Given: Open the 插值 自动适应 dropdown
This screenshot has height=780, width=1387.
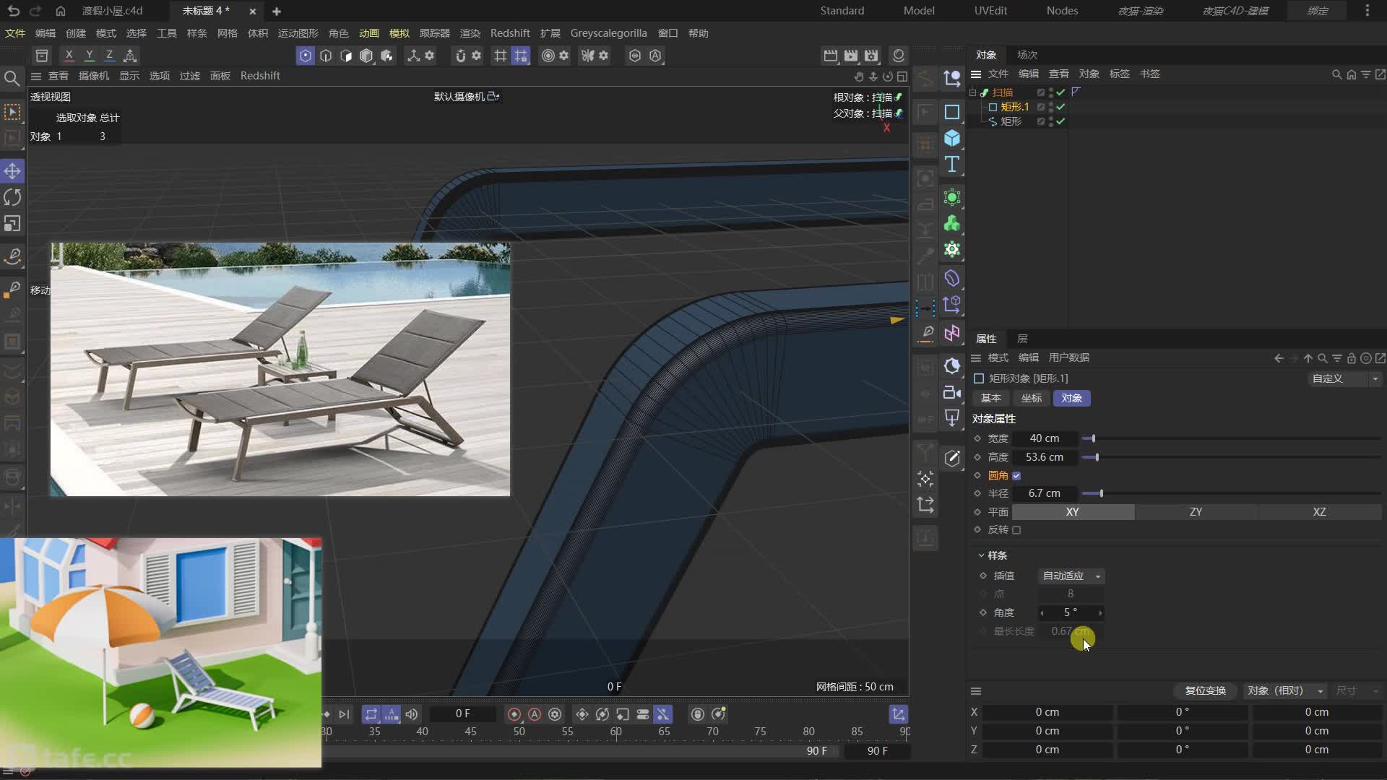Looking at the screenshot, I should click(x=1071, y=576).
